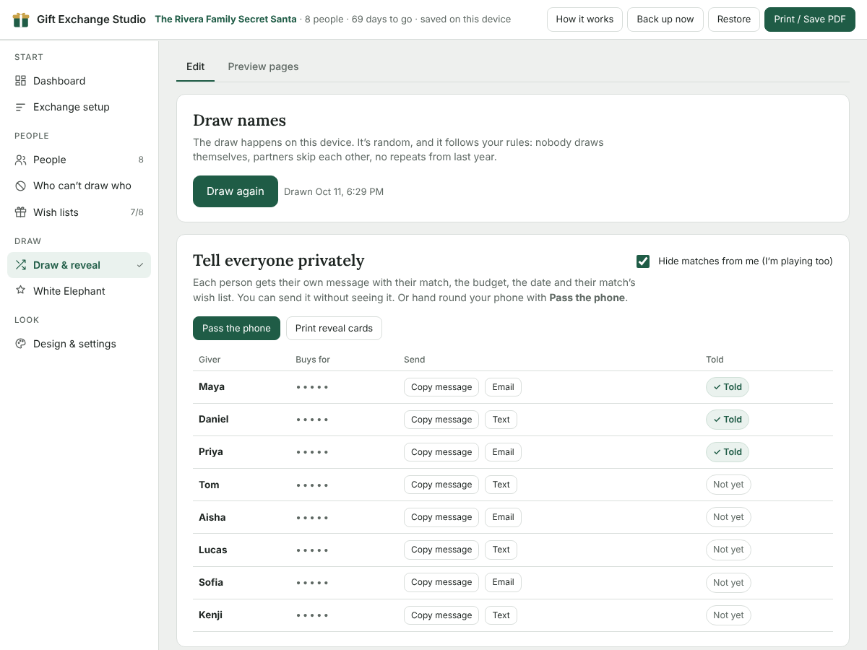Click the How it works button

(x=585, y=19)
